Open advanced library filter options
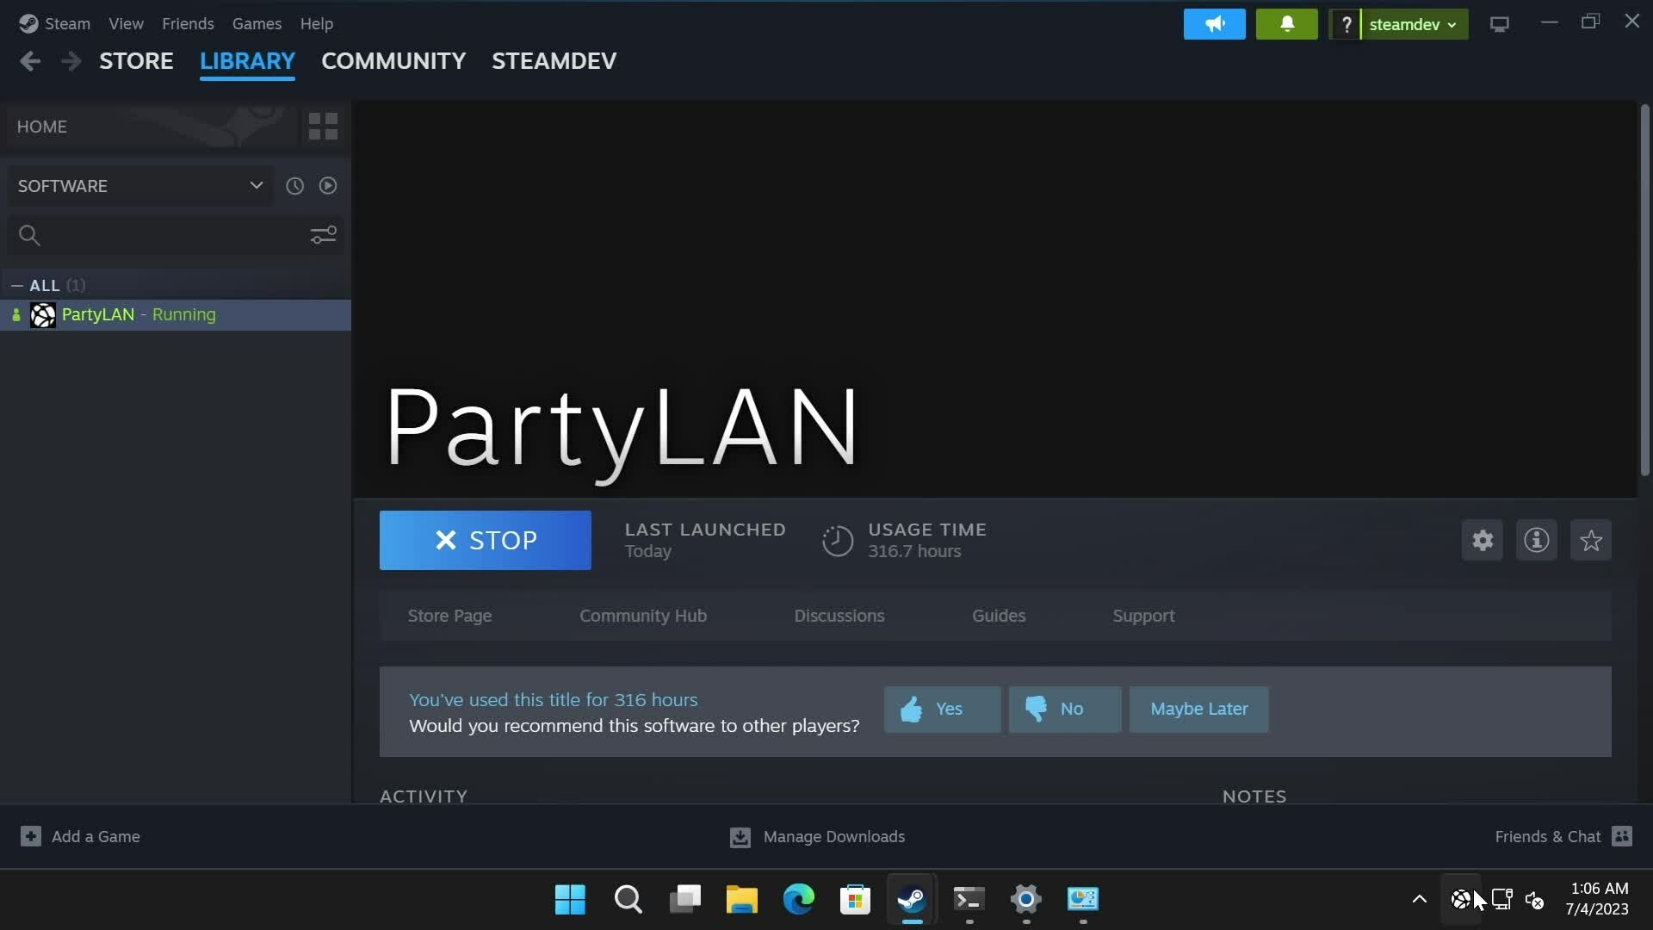1653x930 pixels. (x=323, y=235)
